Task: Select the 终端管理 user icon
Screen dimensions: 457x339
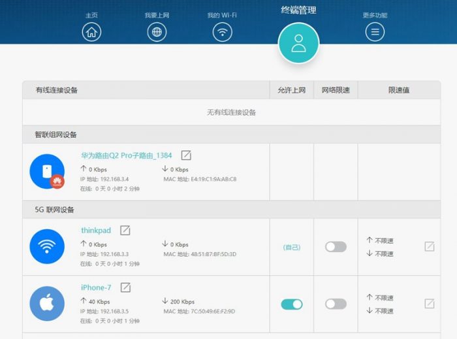Action: tap(298, 42)
